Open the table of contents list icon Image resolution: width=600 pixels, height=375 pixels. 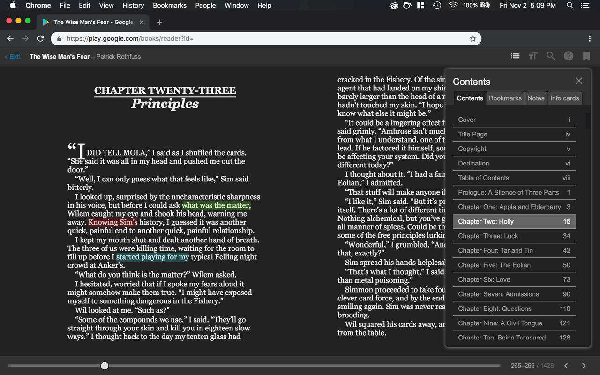coord(515,56)
